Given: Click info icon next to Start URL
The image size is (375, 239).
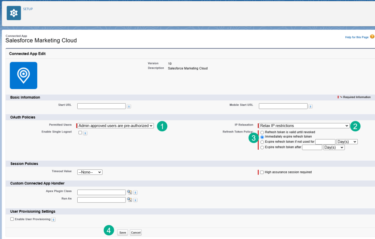Looking at the screenshot, I should pyautogui.click(x=129, y=106).
